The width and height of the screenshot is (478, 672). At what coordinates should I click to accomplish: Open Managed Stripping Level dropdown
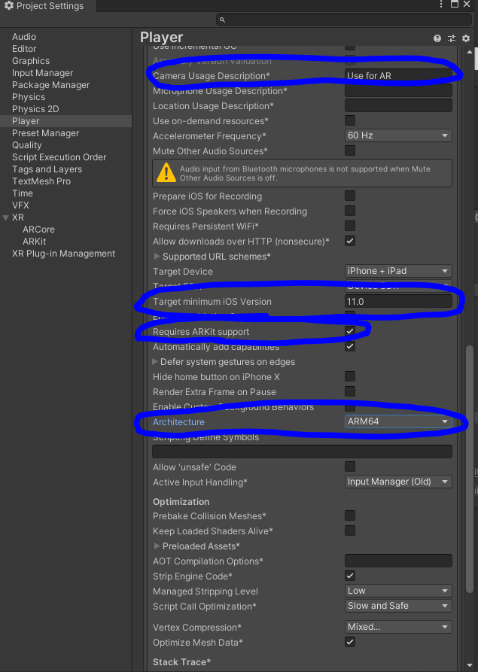coord(398,591)
